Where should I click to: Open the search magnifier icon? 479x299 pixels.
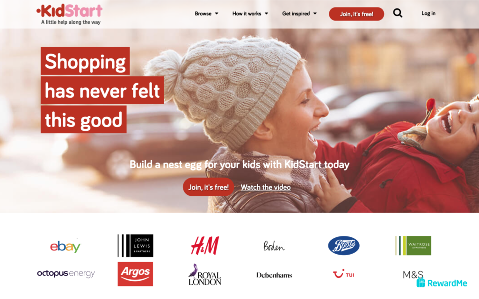pos(398,13)
